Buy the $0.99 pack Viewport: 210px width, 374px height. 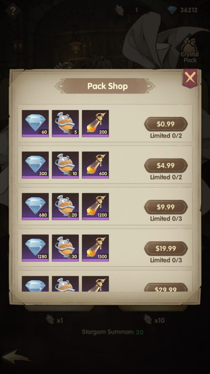166,124
